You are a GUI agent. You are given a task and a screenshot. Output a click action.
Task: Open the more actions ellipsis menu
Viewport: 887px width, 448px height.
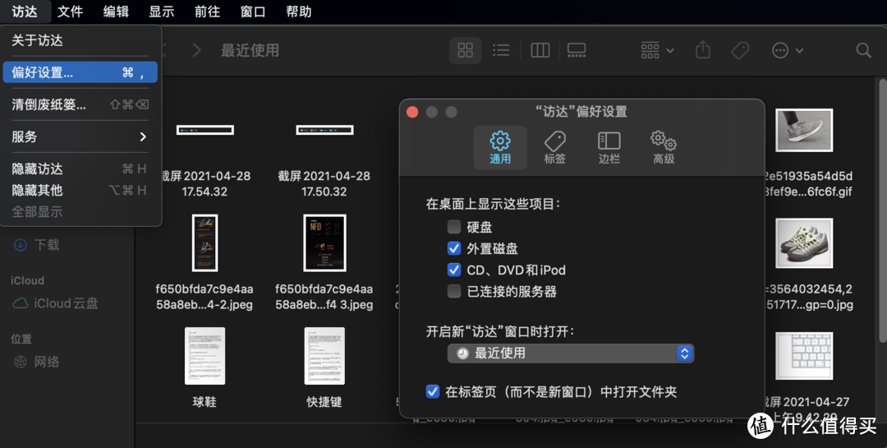pyautogui.click(x=787, y=50)
